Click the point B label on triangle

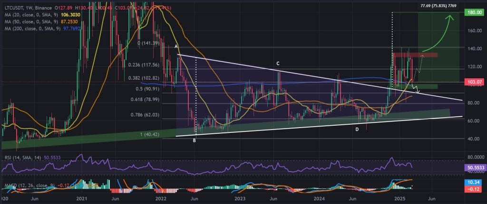point(194,140)
